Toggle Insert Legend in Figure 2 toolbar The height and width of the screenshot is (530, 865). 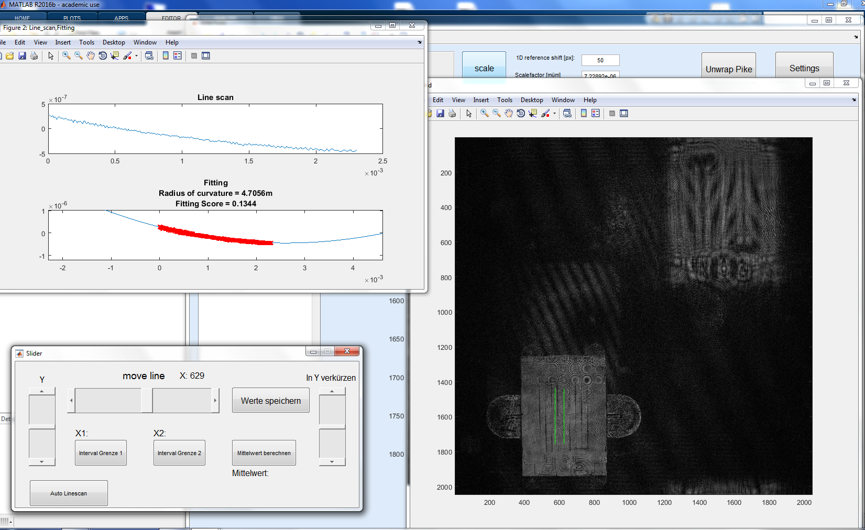[178, 56]
